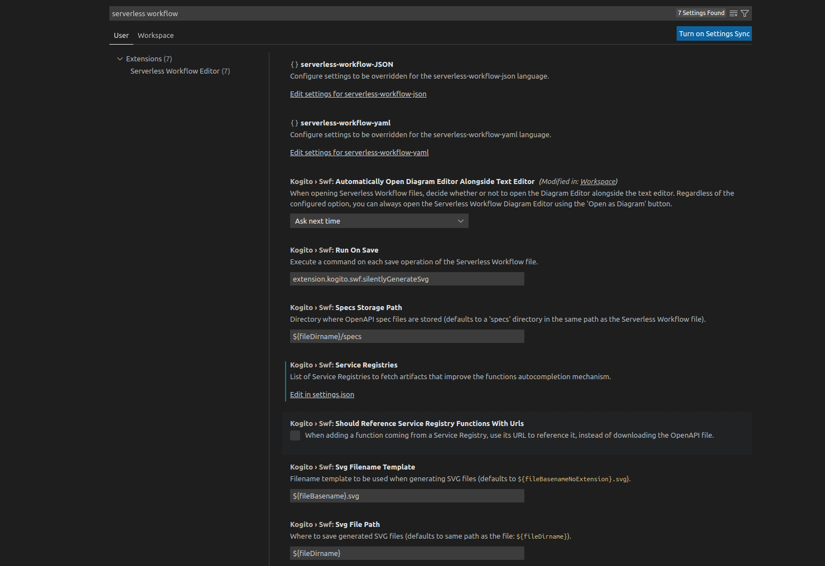The height and width of the screenshot is (566, 825).
Task: Open "Edit settings for serverless-workflow-json"
Action: [358, 94]
